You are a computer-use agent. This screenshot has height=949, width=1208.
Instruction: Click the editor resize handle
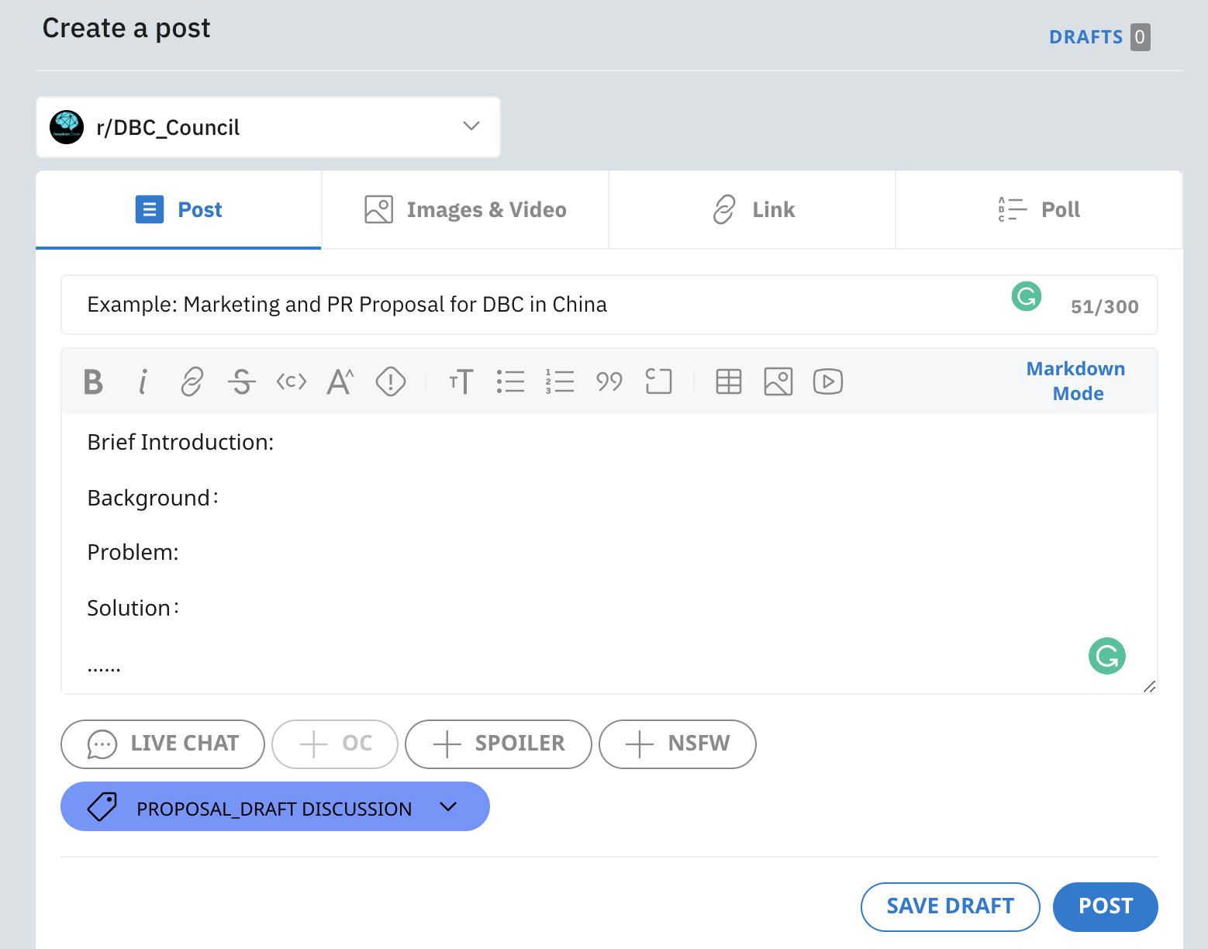point(1149,686)
